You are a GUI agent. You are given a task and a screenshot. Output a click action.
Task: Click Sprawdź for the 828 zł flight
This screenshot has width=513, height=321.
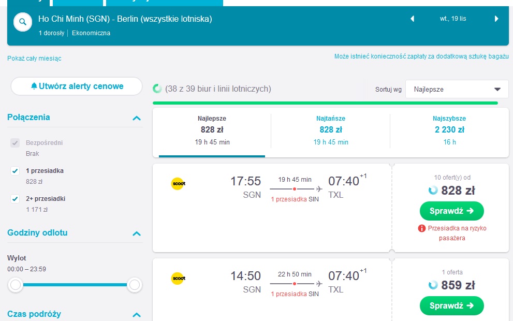coord(451,211)
